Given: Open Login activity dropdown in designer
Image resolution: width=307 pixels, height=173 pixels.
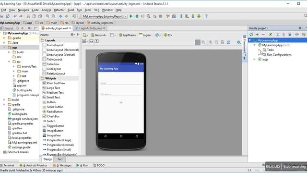Looking at the screenshot, I should [x=145, y=35].
